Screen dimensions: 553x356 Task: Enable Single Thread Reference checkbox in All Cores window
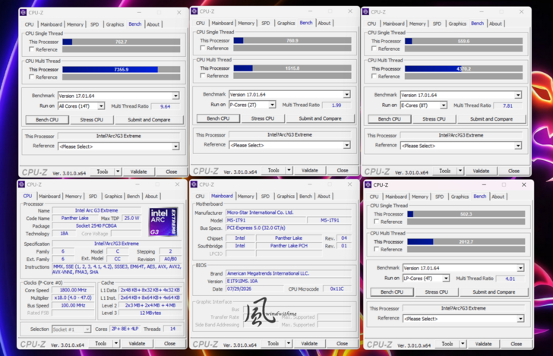coord(31,49)
